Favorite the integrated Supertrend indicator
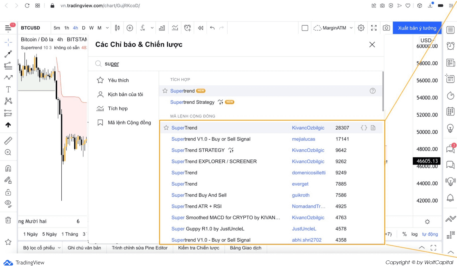Image resolution: width=457 pixels, height=267 pixels. point(165,91)
